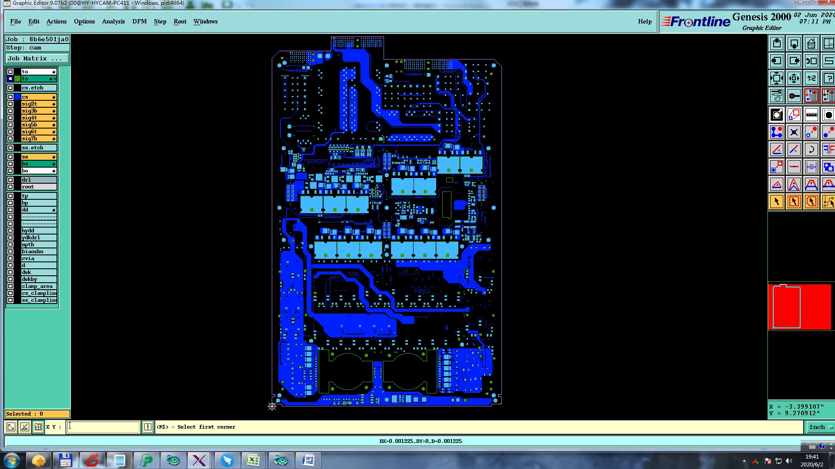Image resolution: width=835 pixels, height=469 pixels.
Task: Click the rotate arrow tool icon
Action: click(811, 150)
